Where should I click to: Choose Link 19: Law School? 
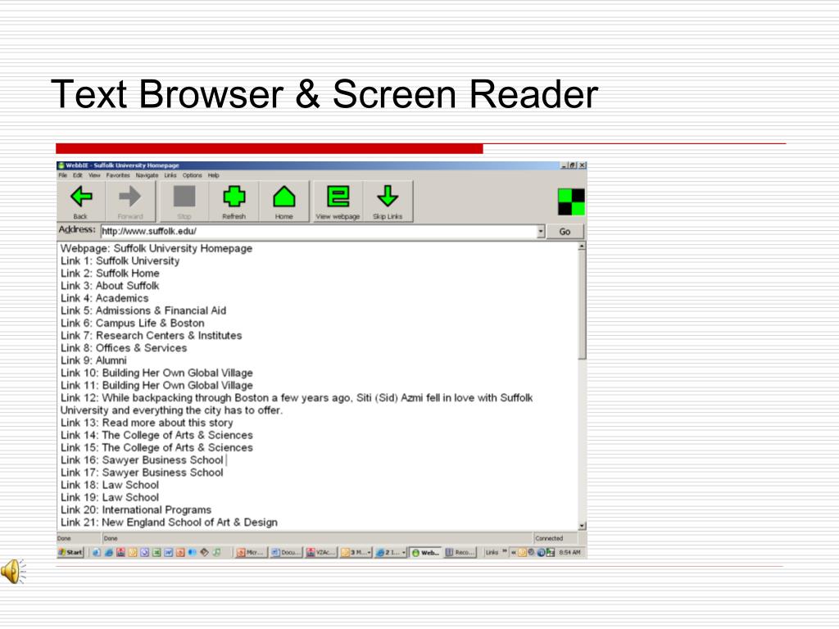[110, 497]
